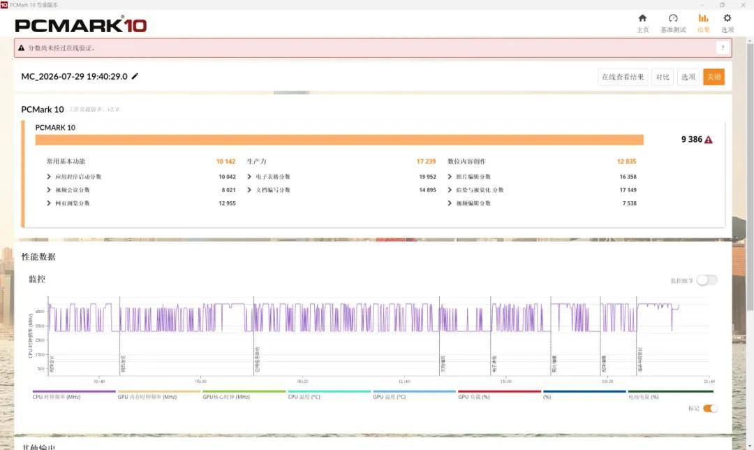
Task: Click the 选项 button next to 对比
Action: (688, 77)
